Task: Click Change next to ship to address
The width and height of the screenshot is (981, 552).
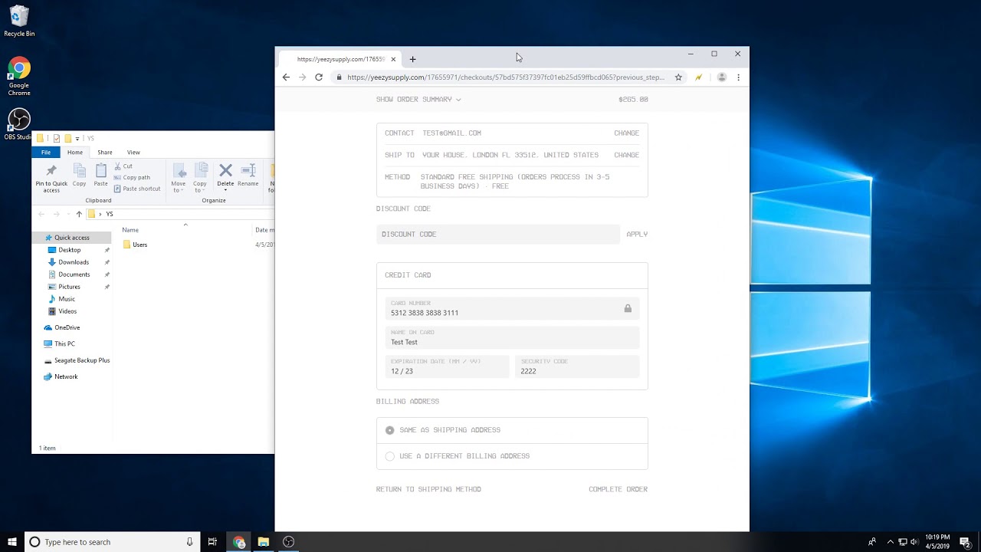Action: pyautogui.click(x=626, y=155)
